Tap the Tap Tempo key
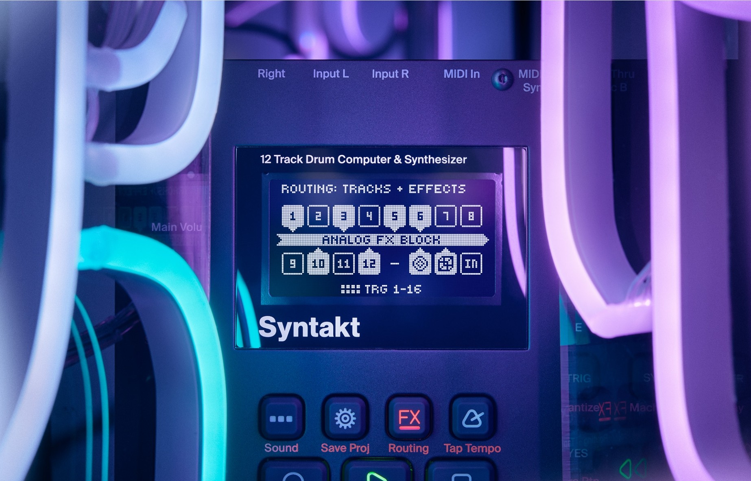 [x=472, y=418]
